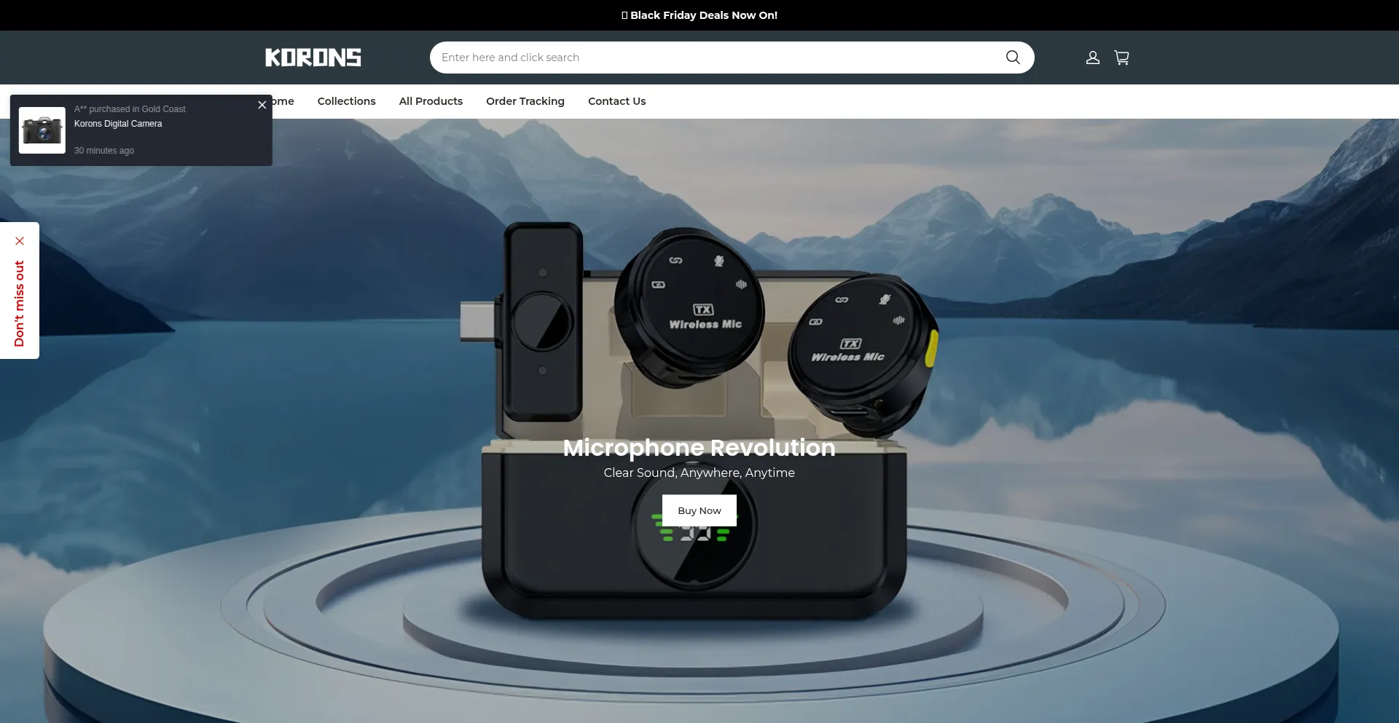
Task: Click the camera thumbnail in purchase popup
Action: coord(42,130)
